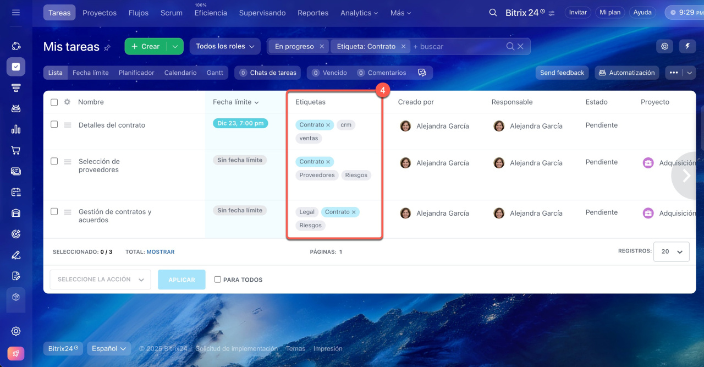Open the Registros page size dropdown
Viewport: 704px width, 367px height.
671,251
